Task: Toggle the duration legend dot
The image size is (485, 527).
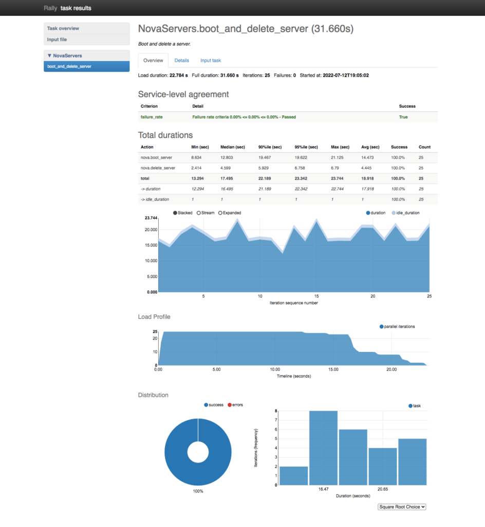Action: pos(368,213)
